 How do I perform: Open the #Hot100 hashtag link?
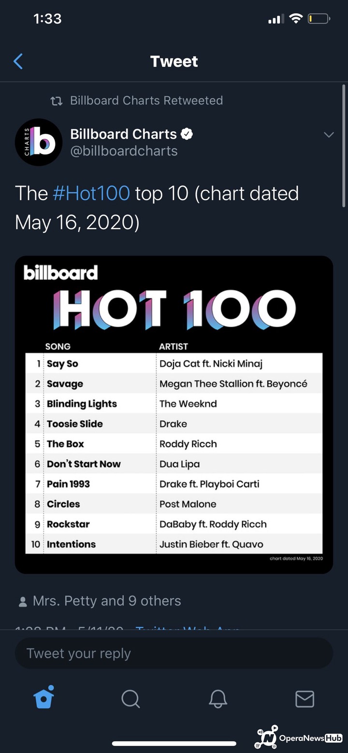coord(91,193)
